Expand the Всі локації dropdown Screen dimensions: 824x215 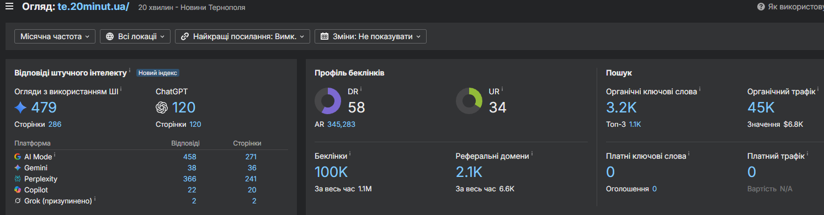(x=135, y=36)
